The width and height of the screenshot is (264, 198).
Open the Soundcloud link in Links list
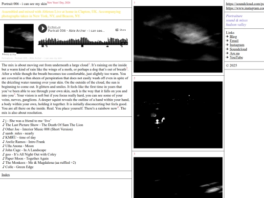pyautogui.click(x=238, y=49)
